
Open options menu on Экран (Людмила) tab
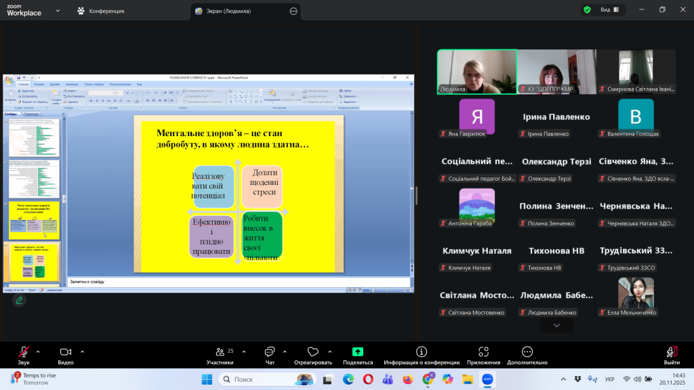click(x=293, y=12)
